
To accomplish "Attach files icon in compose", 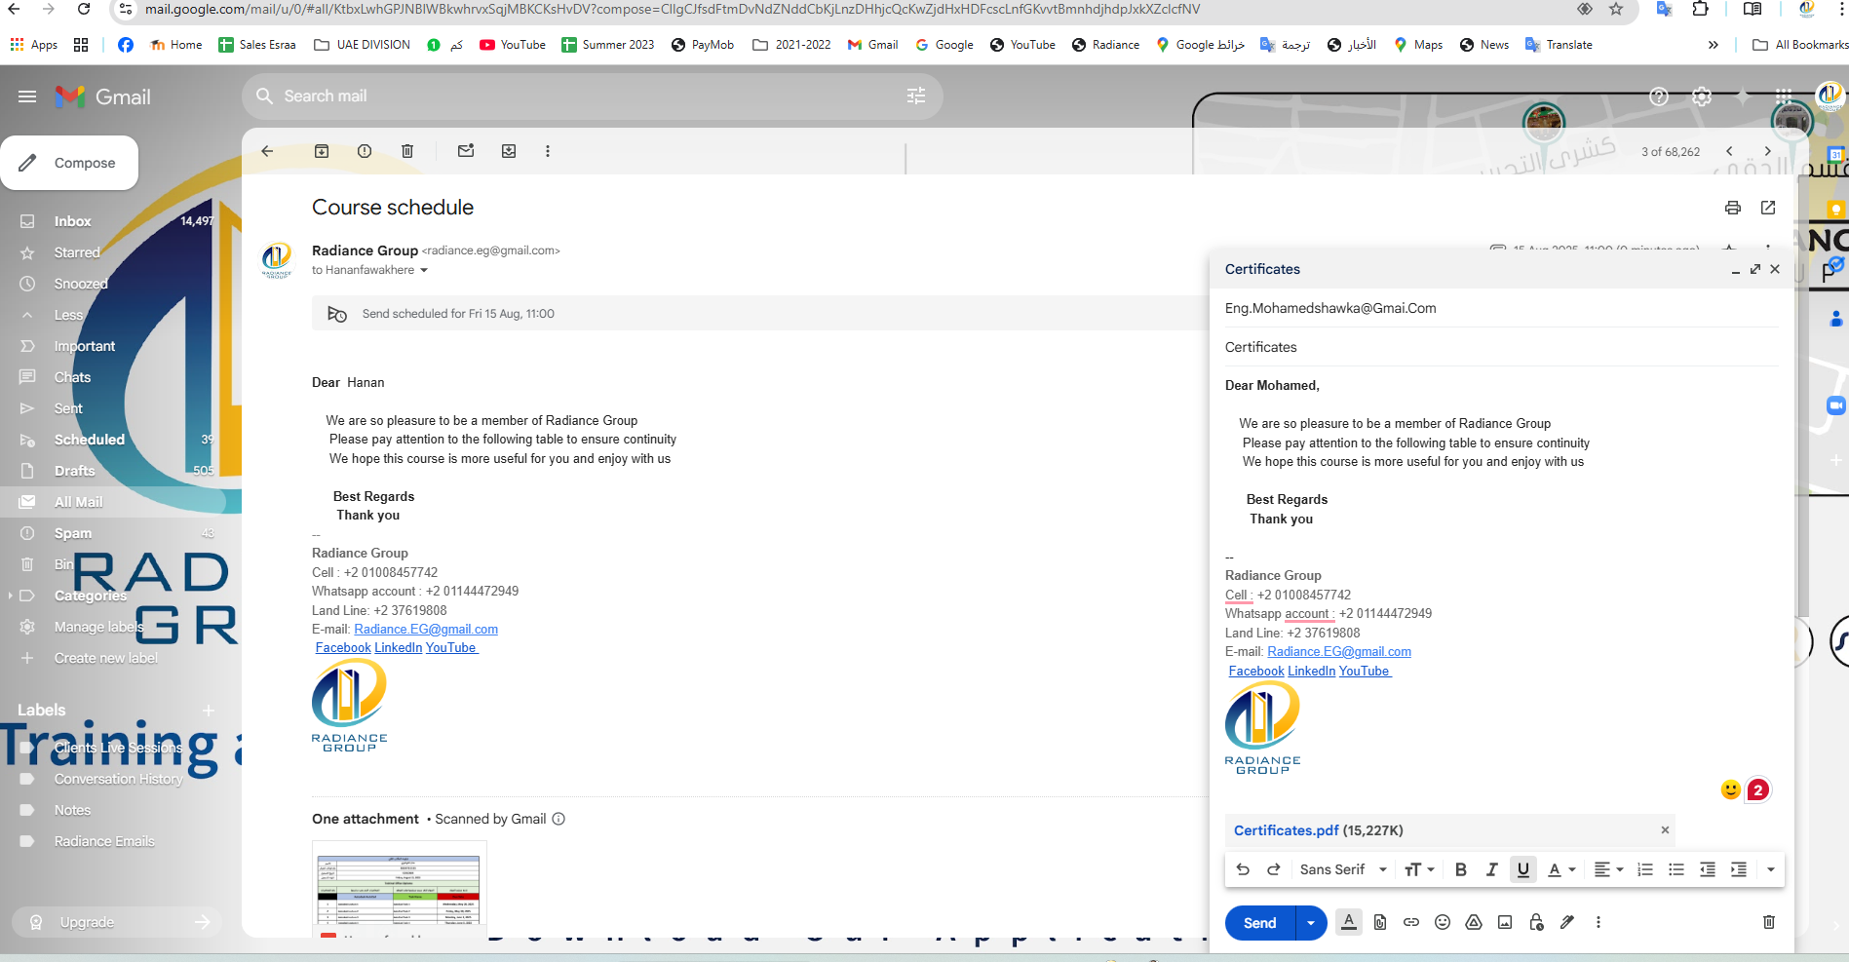I will 1380,922.
